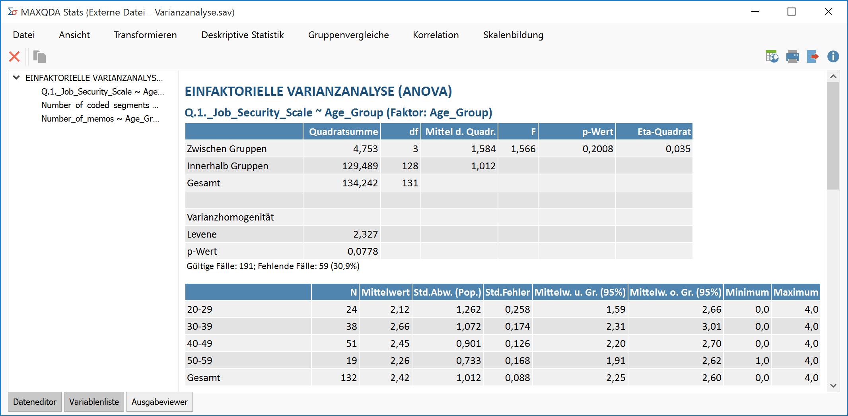The image size is (848, 416).
Task: Click the copy to clipboard icon
Action: point(39,57)
